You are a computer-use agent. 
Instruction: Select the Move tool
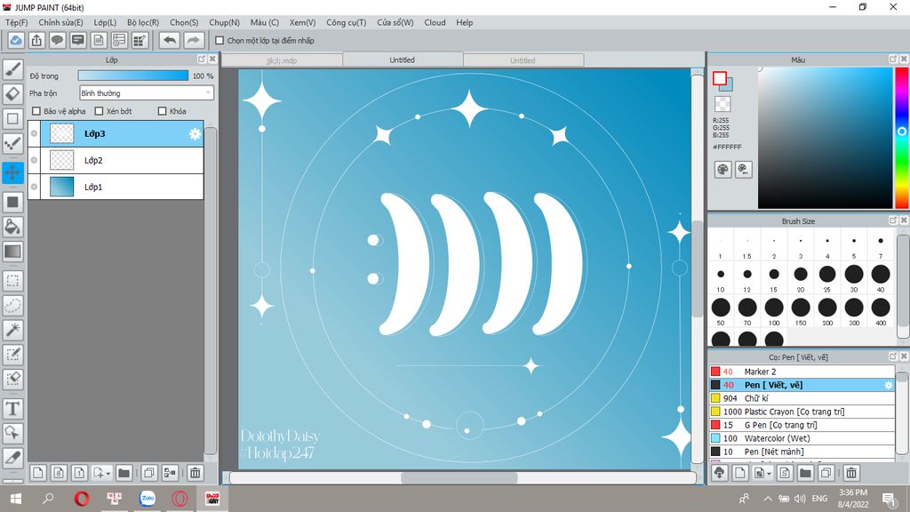[12, 172]
